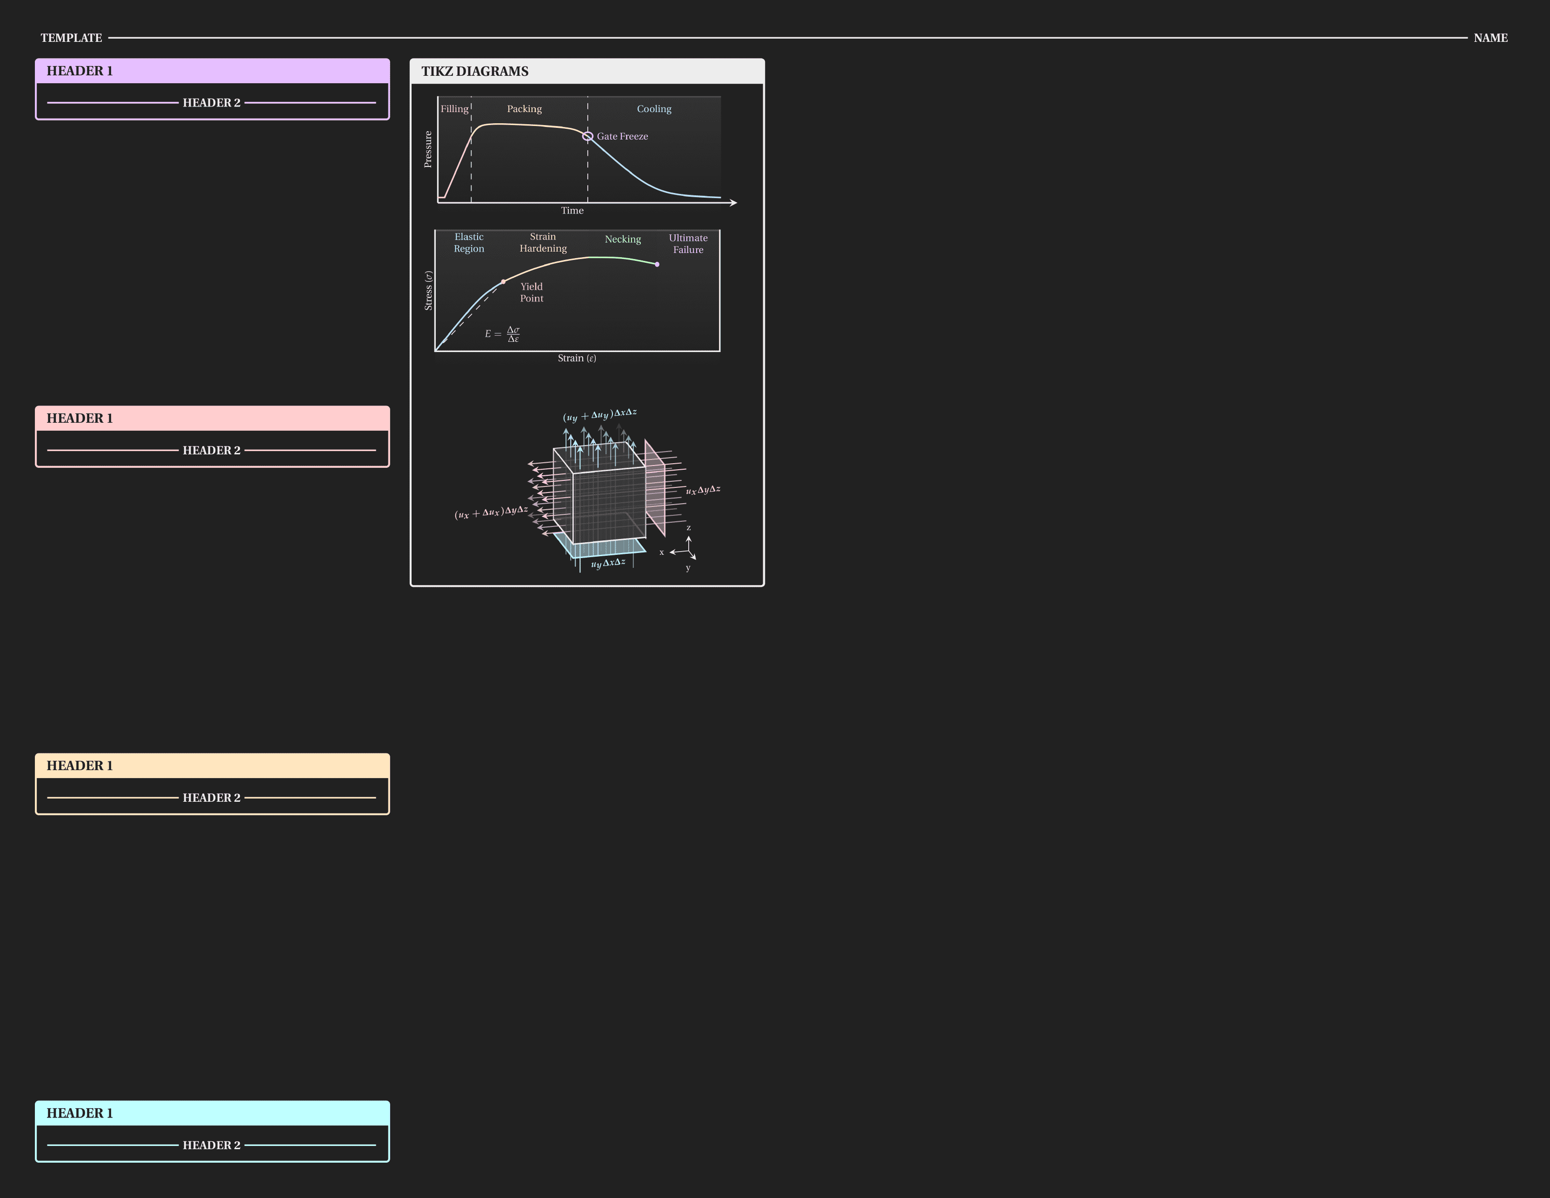Click HEADER 2 inside the purple box
The width and height of the screenshot is (1550, 1198).
212,103
